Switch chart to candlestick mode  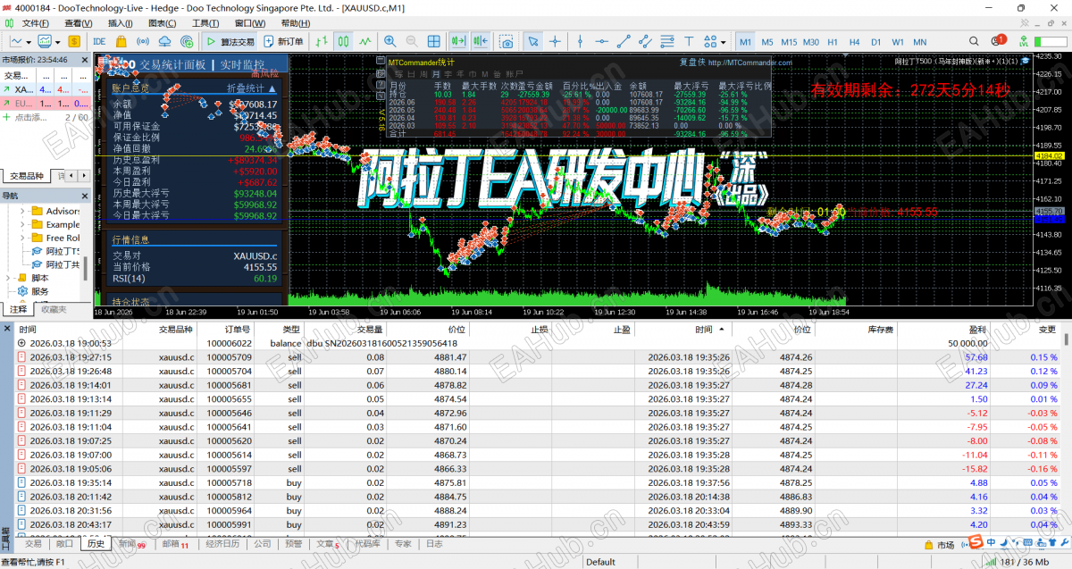click(343, 41)
